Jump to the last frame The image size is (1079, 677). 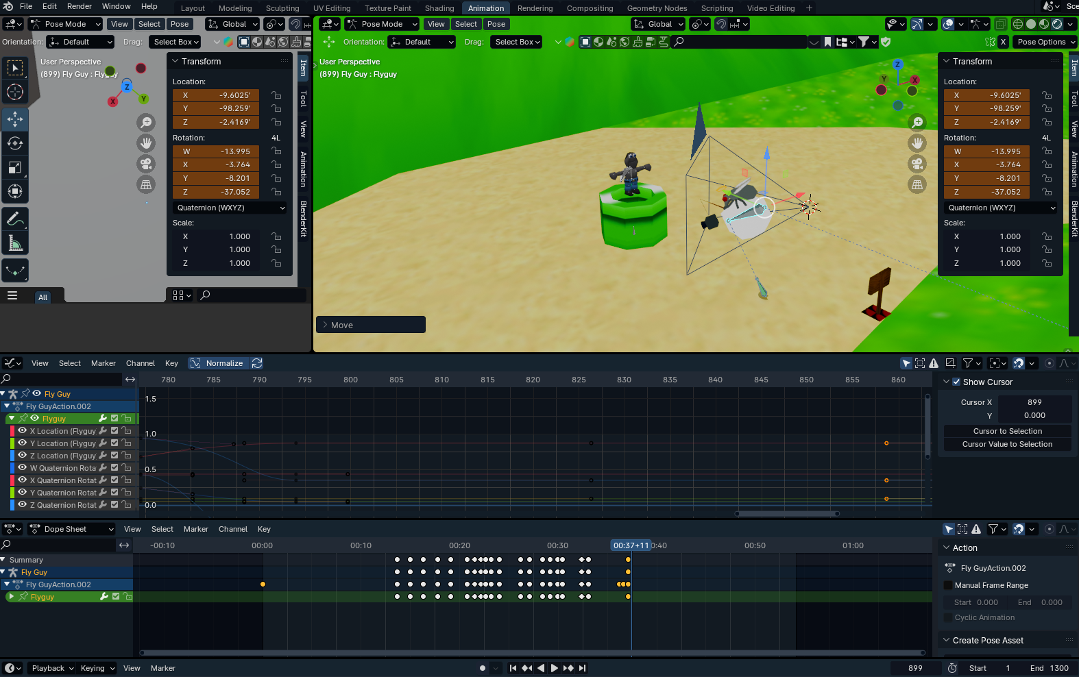click(583, 668)
